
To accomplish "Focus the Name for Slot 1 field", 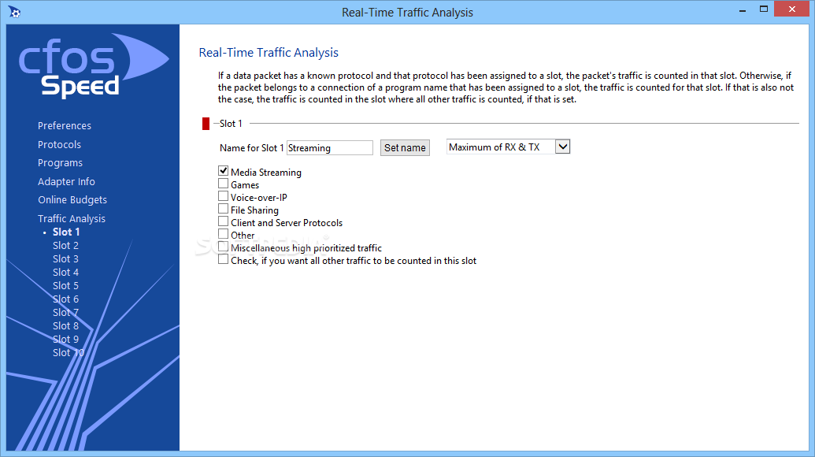I will (x=329, y=147).
